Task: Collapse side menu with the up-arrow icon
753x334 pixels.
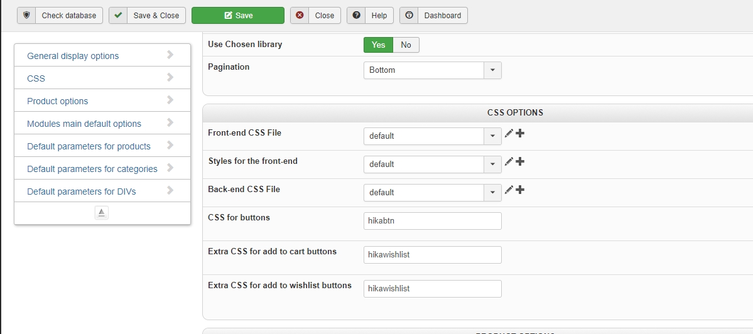Action: [102, 213]
